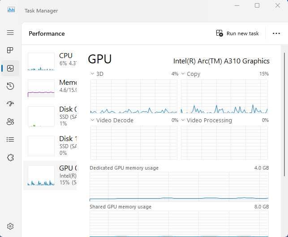
Task: Open the three-dot more options menu
Action: [x=276, y=33]
